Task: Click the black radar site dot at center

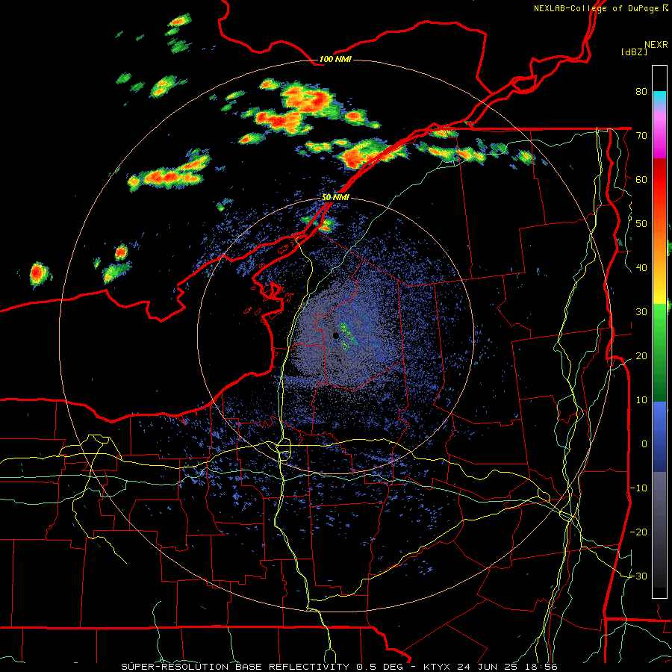Action: point(335,335)
